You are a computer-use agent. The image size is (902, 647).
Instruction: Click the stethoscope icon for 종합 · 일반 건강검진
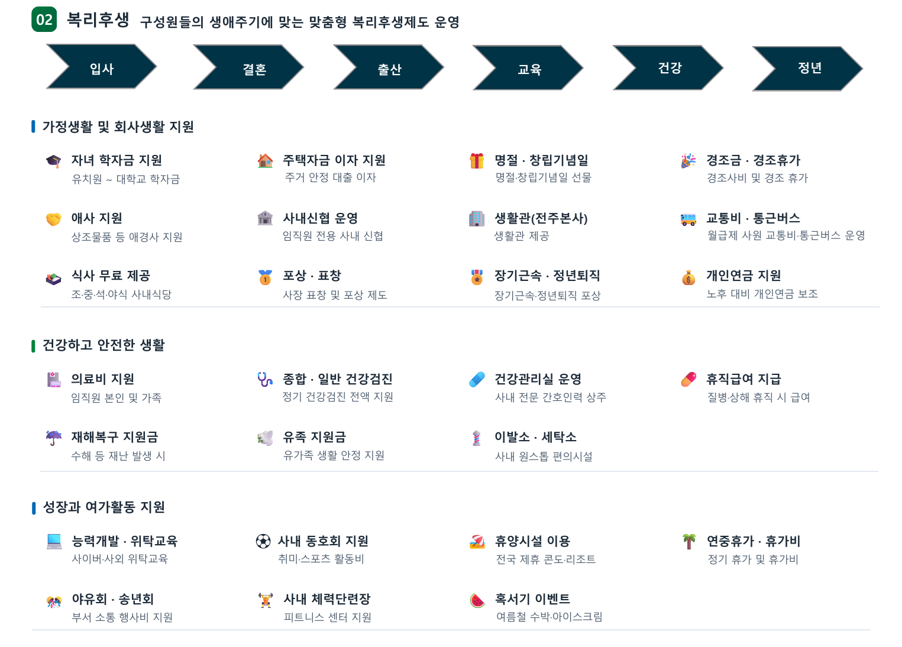point(266,379)
